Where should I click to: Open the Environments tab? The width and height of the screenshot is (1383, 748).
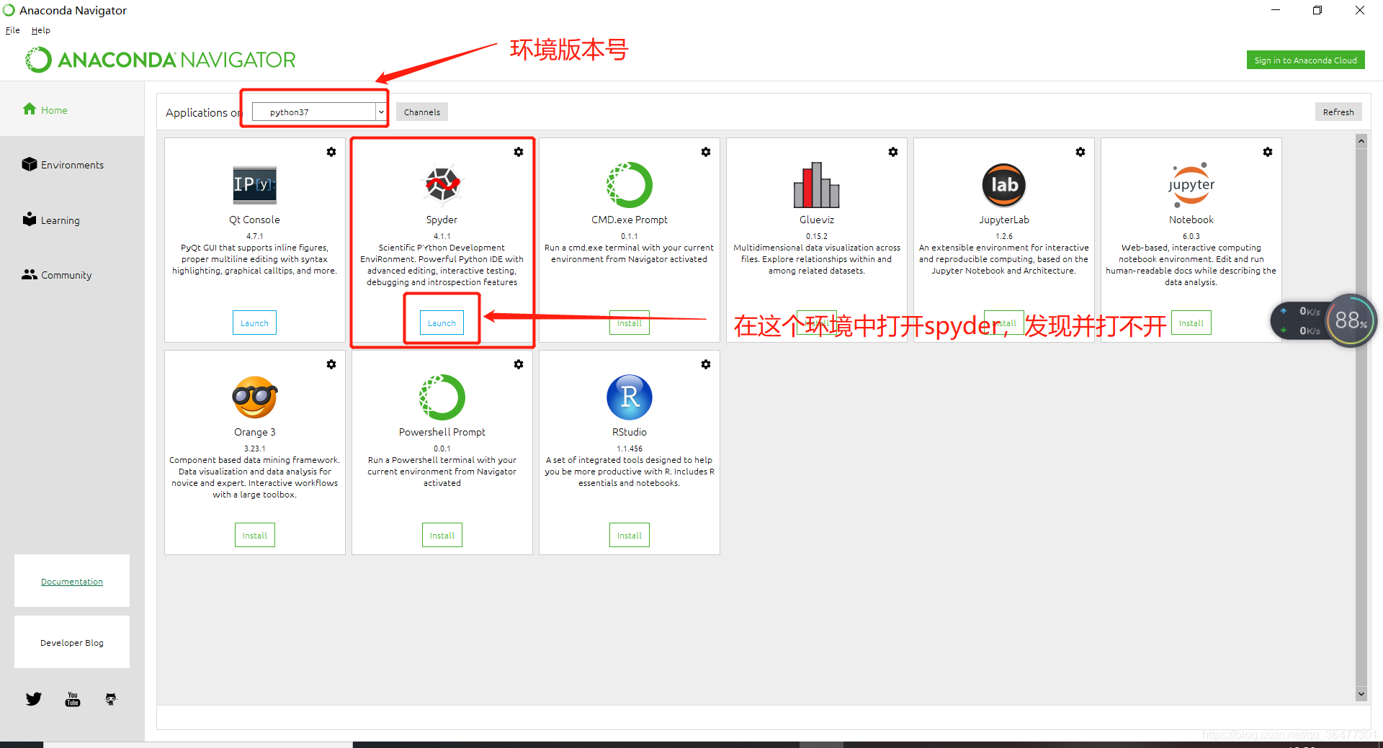pyautogui.click(x=63, y=165)
